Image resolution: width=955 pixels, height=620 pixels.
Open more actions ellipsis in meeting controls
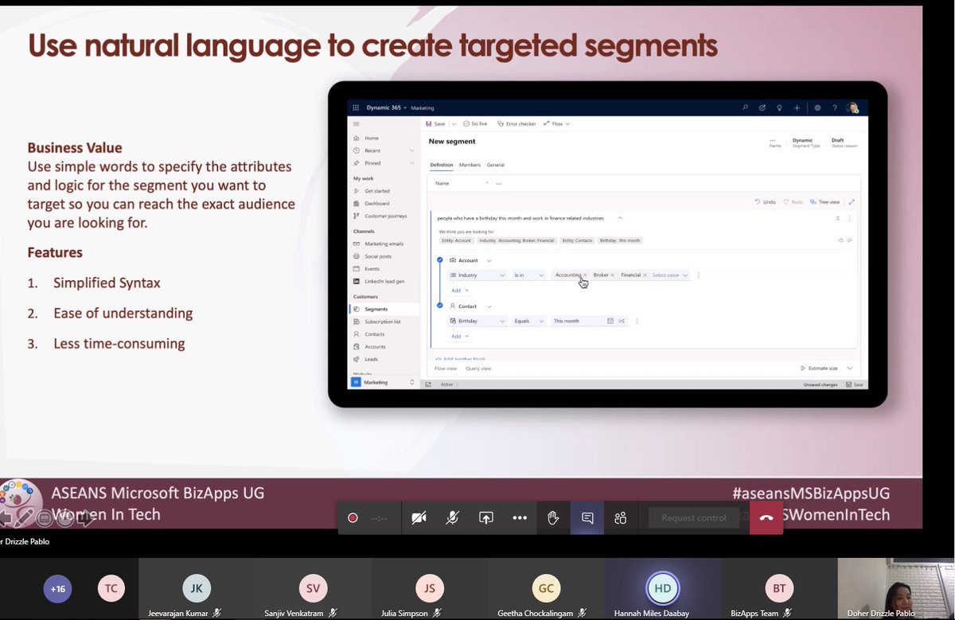coord(520,517)
